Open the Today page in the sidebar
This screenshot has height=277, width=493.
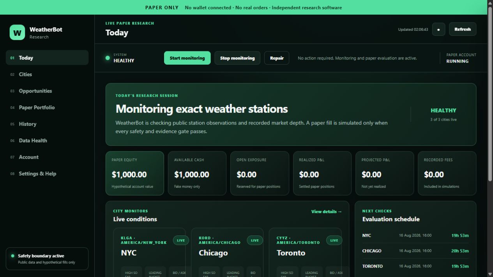[x=47, y=58]
